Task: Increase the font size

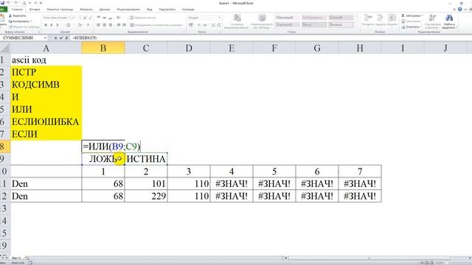Action: (85, 18)
